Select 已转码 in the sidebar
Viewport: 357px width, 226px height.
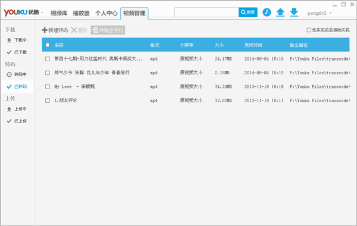[17, 86]
